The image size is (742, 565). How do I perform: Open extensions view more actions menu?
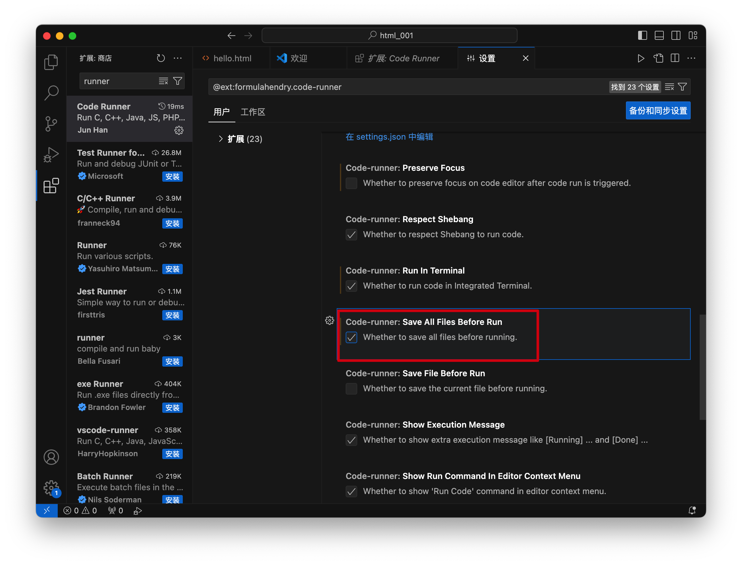click(x=178, y=58)
